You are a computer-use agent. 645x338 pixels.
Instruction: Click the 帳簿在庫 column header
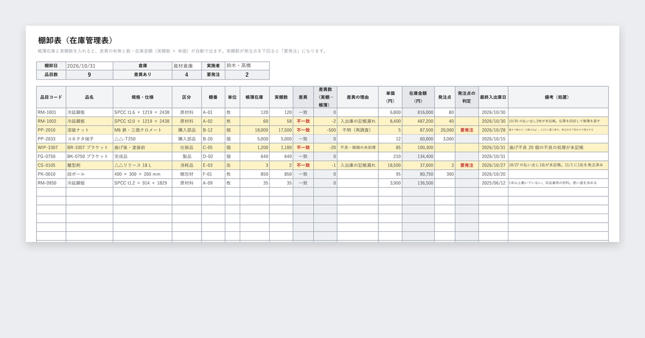254,97
